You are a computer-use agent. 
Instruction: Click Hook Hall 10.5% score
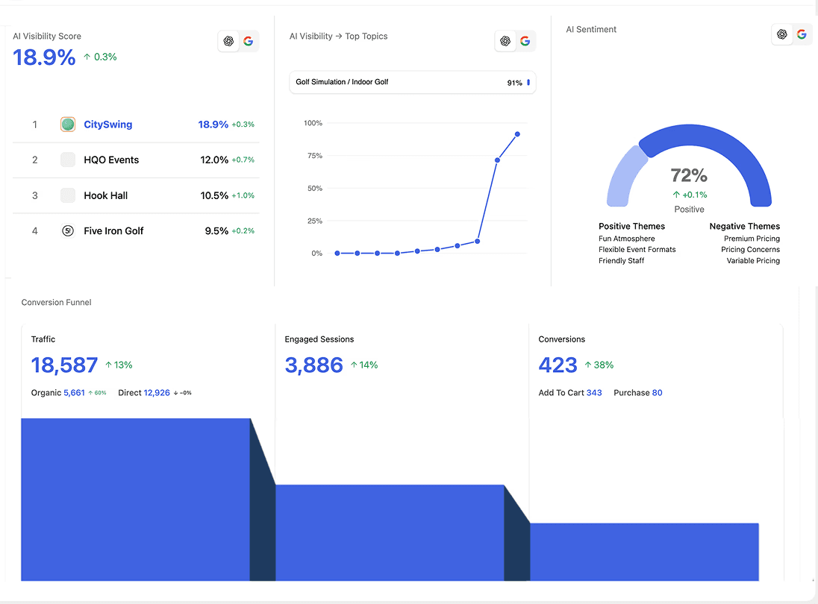[214, 195]
